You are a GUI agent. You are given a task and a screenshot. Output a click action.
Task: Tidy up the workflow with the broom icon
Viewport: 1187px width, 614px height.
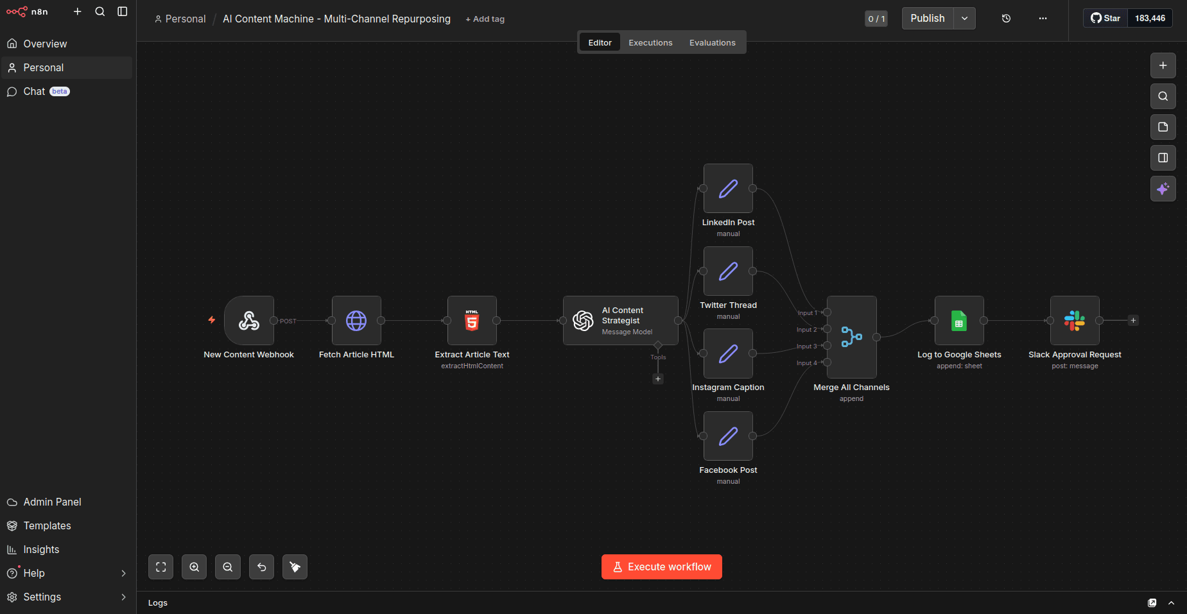295,567
